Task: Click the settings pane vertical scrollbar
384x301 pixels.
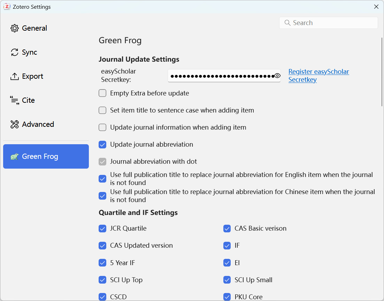Action: pyautogui.click(x=382, y=72)
